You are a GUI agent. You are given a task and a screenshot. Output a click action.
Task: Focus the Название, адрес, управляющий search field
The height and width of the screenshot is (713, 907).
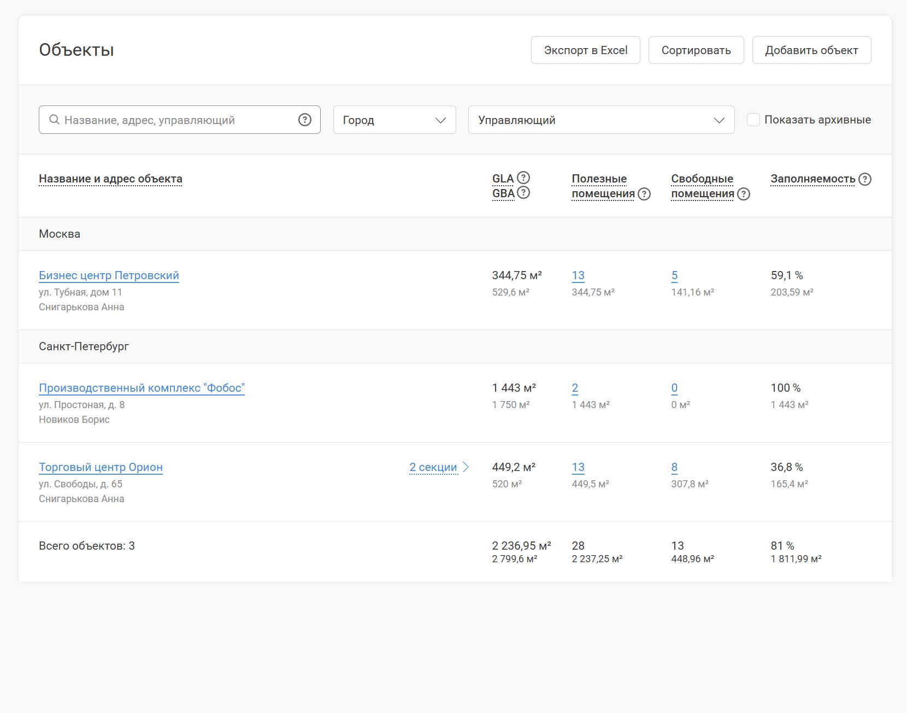[179, 120]
